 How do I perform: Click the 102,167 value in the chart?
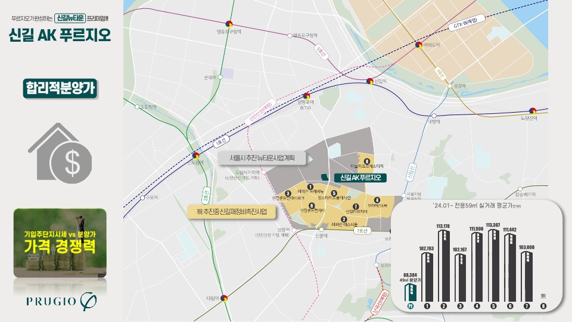pos(459,250)
